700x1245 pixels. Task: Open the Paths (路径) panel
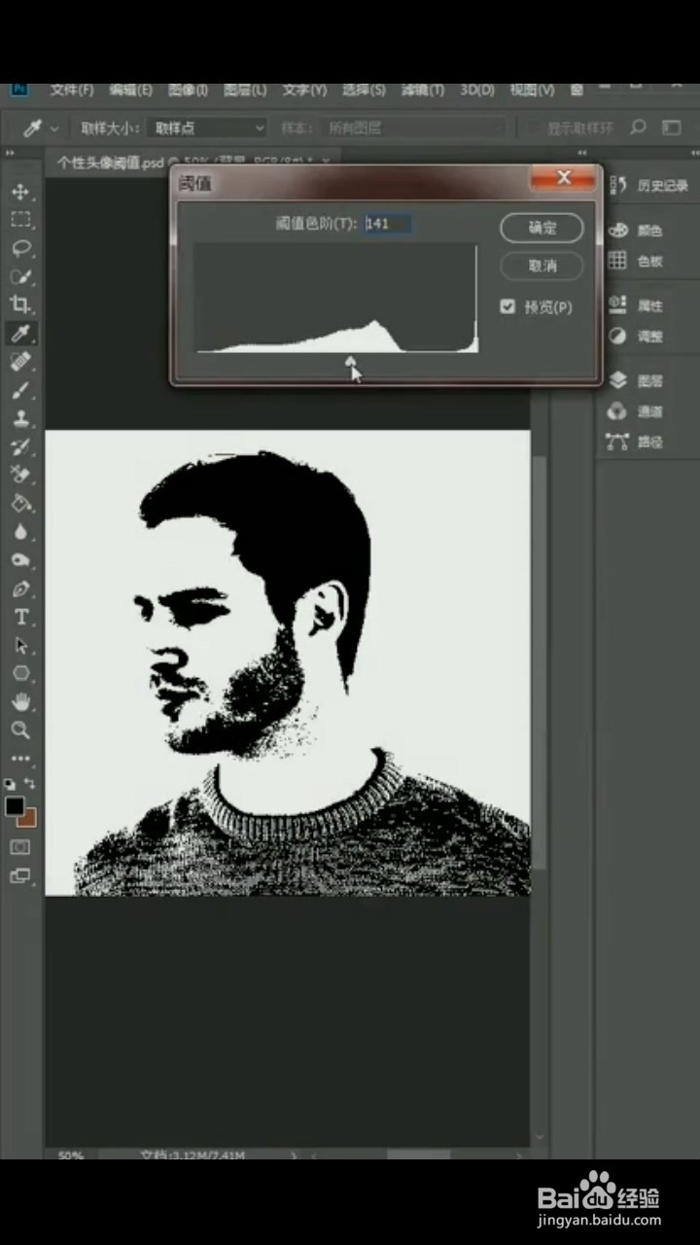click(637, 442)
